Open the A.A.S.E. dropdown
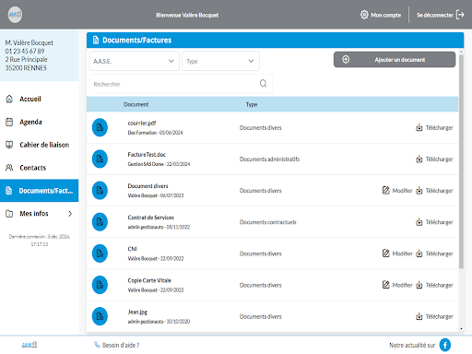This screenshot has width=472, height=354. [x=134, y=61]
